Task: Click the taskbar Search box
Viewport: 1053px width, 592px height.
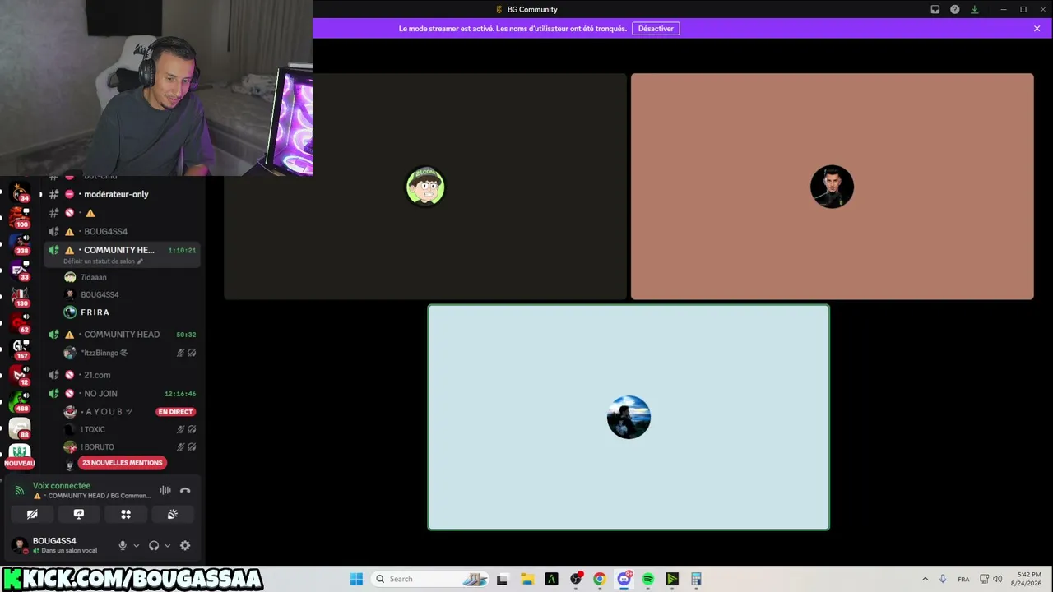Action: pos(430,579)
